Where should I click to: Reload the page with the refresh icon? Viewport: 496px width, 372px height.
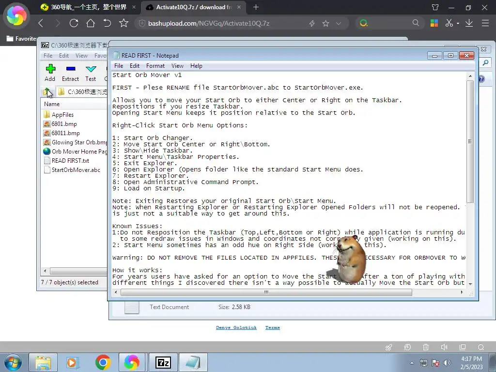coord(74,23)
